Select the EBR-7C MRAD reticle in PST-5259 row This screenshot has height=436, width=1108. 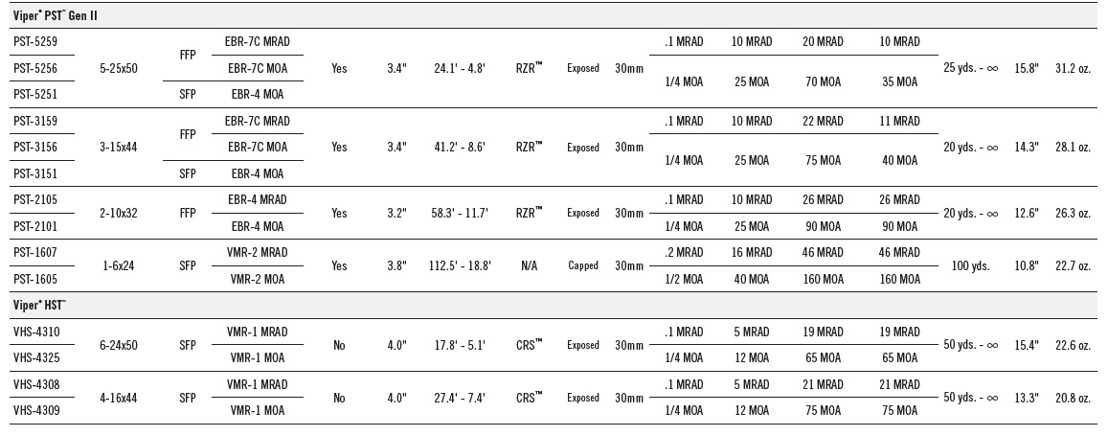pyautogui.click(x=258, y=42)
